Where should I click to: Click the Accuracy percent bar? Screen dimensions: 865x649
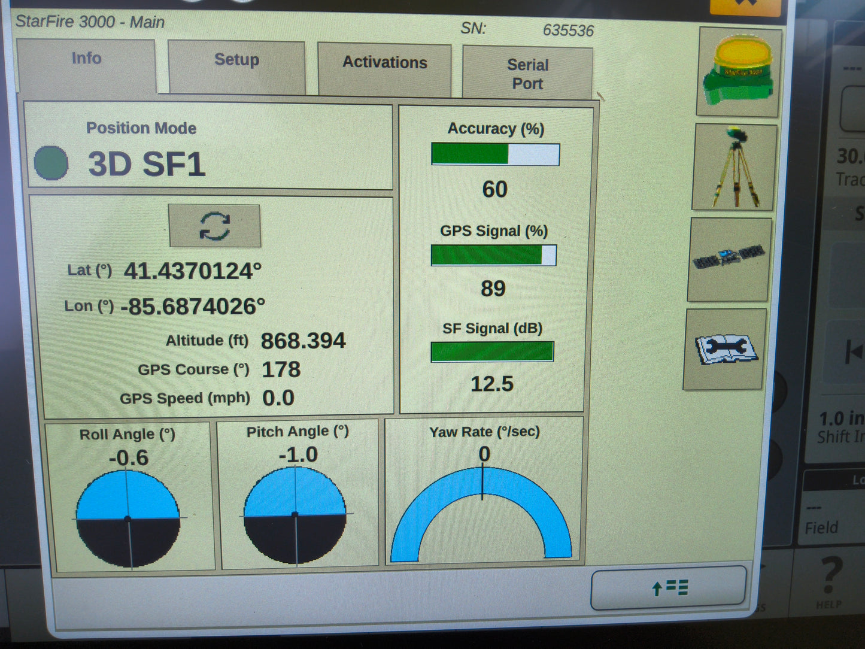[495, 154]
